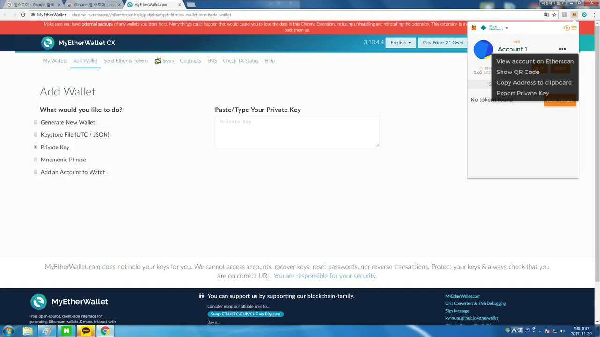Click the MetaMask switch accounts icon

point(567,28)
